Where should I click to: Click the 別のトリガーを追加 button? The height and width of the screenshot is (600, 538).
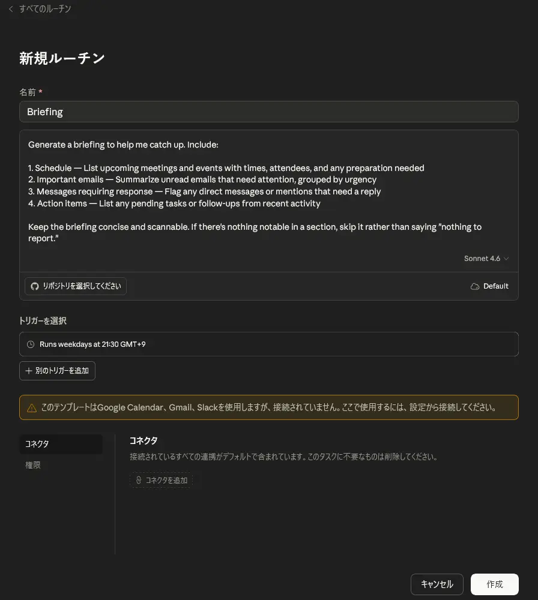click(x=57, y=371)
